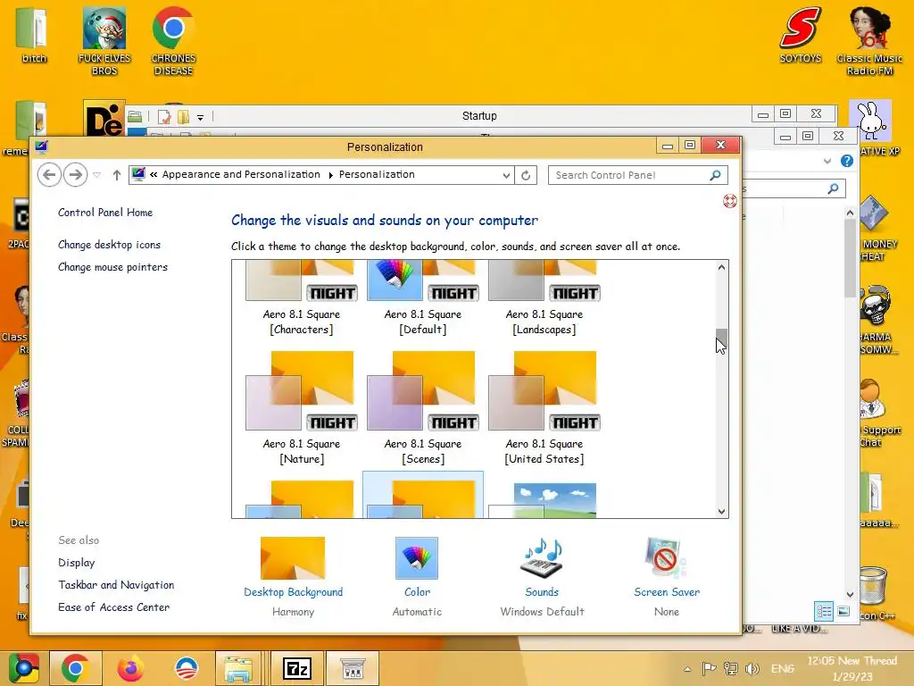Open Recycle Bin desktop icon

pyautogui.click(x=873, y=592)
